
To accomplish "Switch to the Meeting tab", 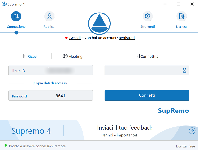I will (x=73, y=56).
